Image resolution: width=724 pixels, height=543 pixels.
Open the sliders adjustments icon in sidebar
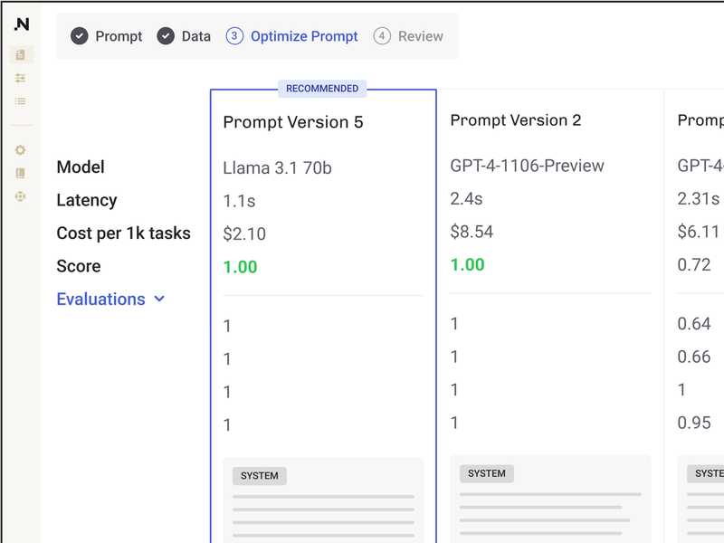pyautogui.click(x=21, y=79)
